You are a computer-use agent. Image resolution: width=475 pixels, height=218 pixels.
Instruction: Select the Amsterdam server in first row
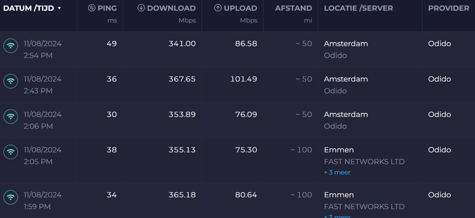(346, 44)
